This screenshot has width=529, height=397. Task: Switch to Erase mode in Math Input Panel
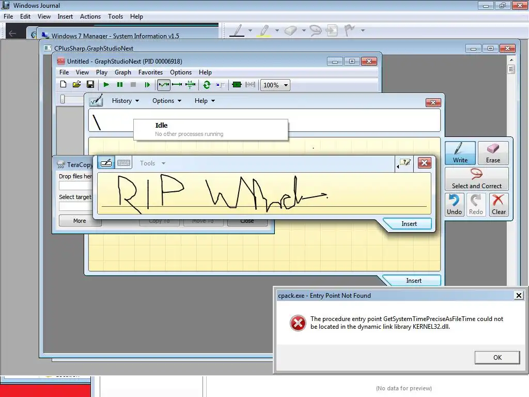pos(493,153)
